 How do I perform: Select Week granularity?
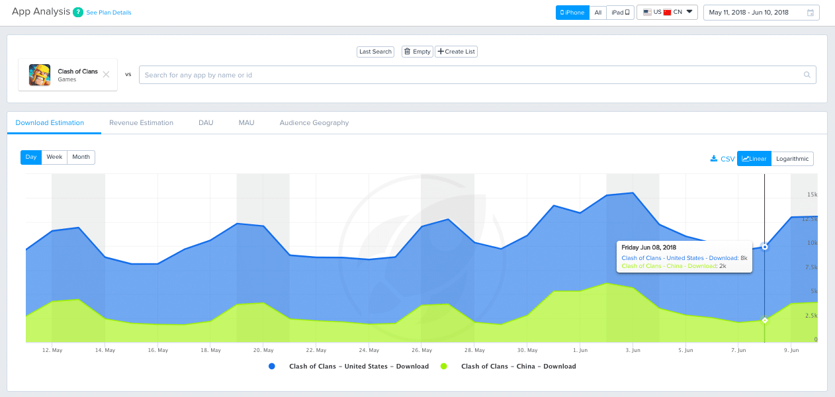tap(54, 157)
